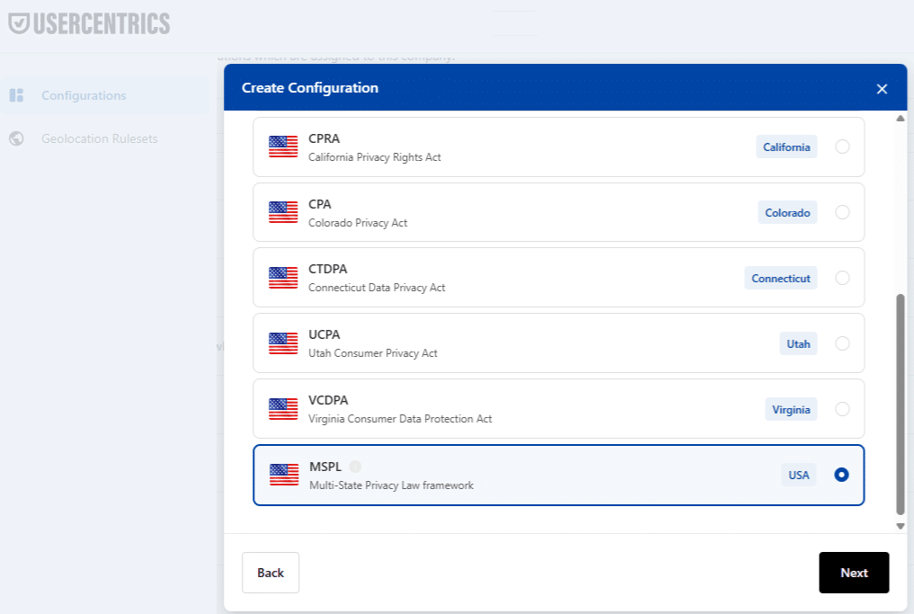Select the VCDPA Virginia radio button
This screenshot has height=614, width=914.
(842, 409)
